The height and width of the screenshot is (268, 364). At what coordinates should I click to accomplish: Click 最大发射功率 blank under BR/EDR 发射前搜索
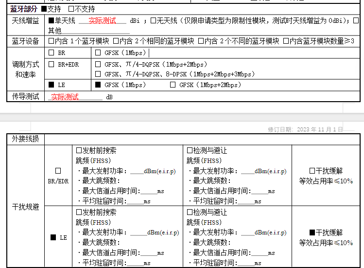coord(137,171)
